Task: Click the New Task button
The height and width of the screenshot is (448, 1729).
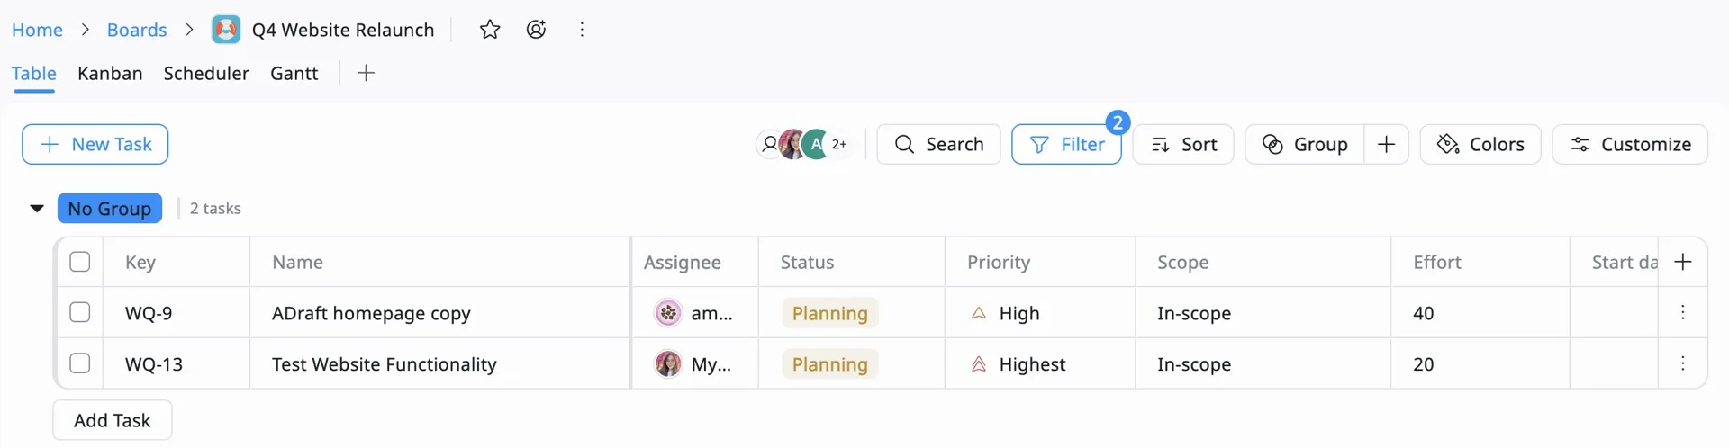Action: point(95,144)
